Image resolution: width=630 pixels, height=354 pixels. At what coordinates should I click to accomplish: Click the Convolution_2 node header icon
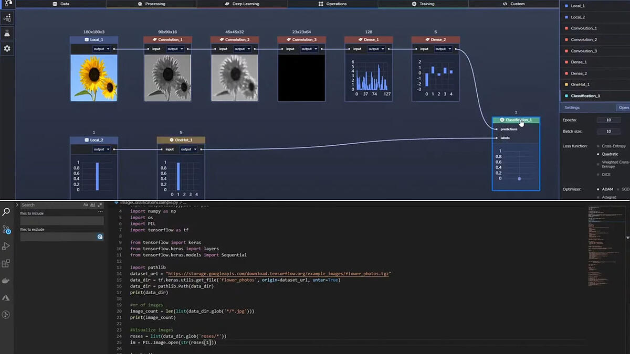coord(222,40)
